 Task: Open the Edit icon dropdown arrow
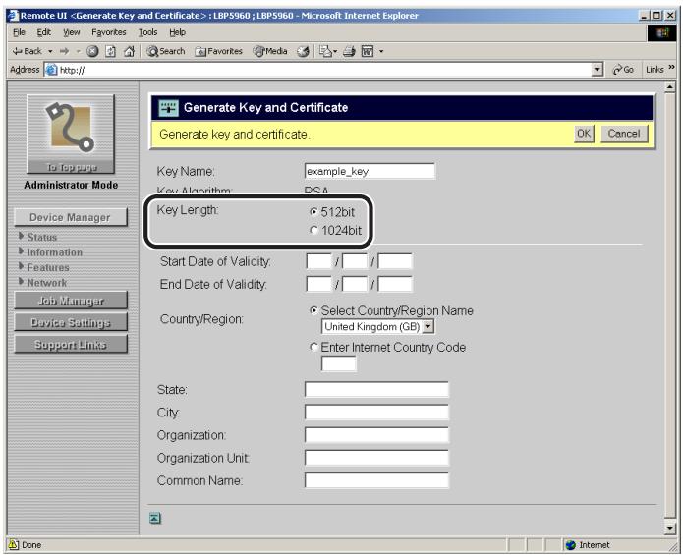click(x=381, y=51)
